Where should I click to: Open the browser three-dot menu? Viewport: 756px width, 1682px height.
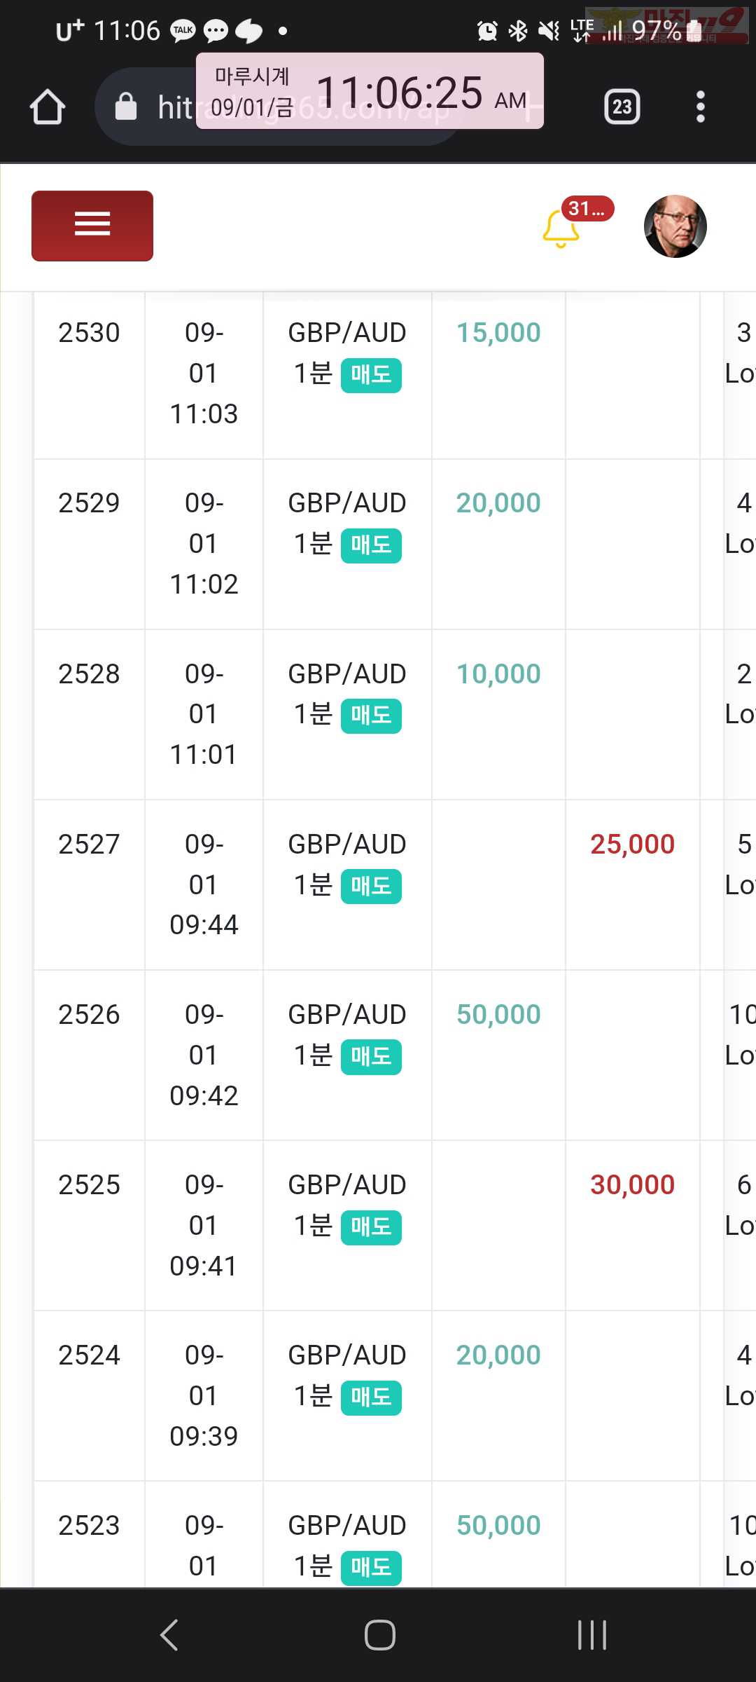tap(700, 107)
